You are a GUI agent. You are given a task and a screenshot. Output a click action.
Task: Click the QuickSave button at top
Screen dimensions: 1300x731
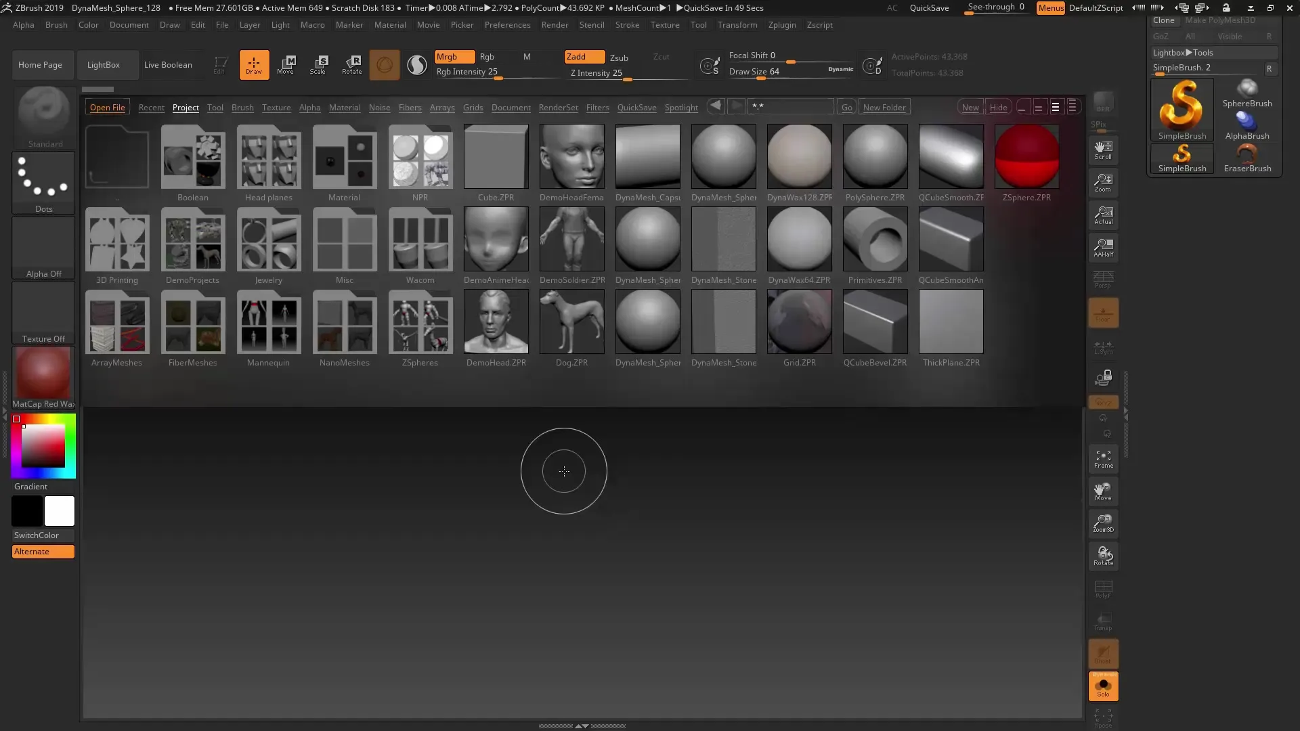pyautogui.click(x=929, y=8)
